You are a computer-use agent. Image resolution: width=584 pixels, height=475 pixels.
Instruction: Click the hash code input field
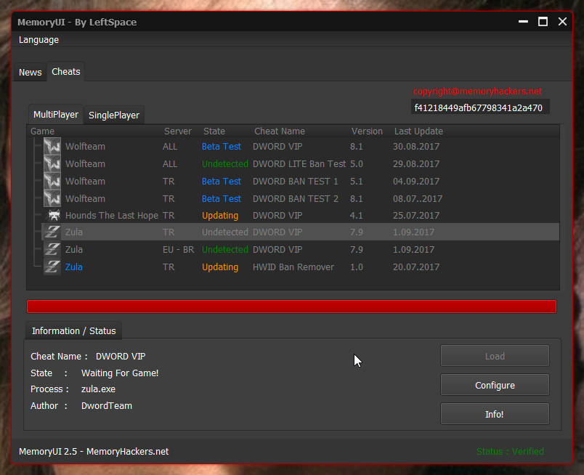(480, 108)
